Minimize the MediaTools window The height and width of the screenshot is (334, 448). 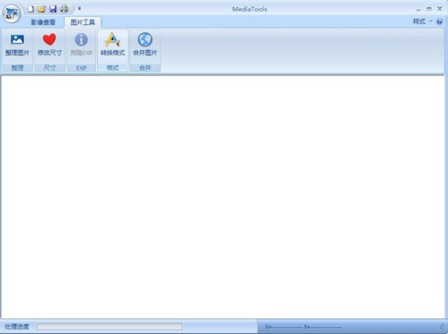[x=418, y=10]
